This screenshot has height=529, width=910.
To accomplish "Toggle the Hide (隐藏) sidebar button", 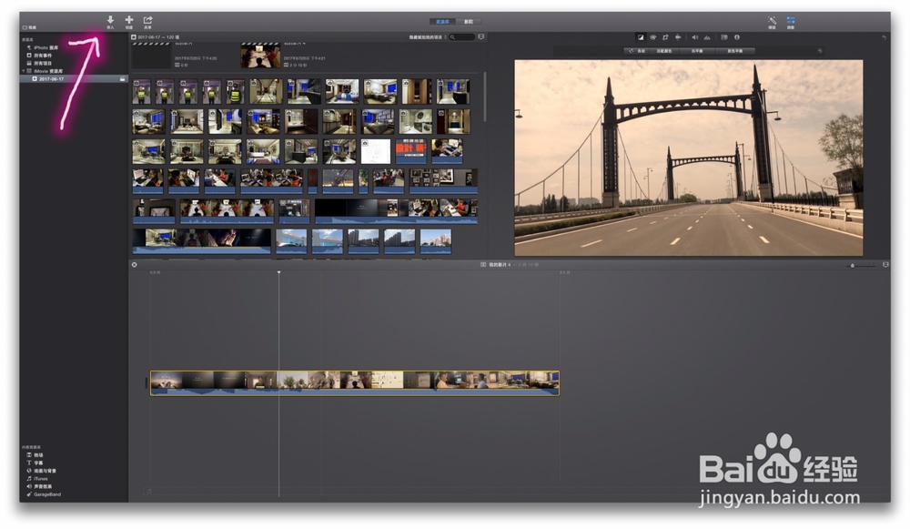I will point(29,27).
